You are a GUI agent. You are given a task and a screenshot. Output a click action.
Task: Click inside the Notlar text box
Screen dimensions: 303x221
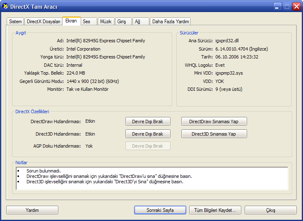pos(152,178)
